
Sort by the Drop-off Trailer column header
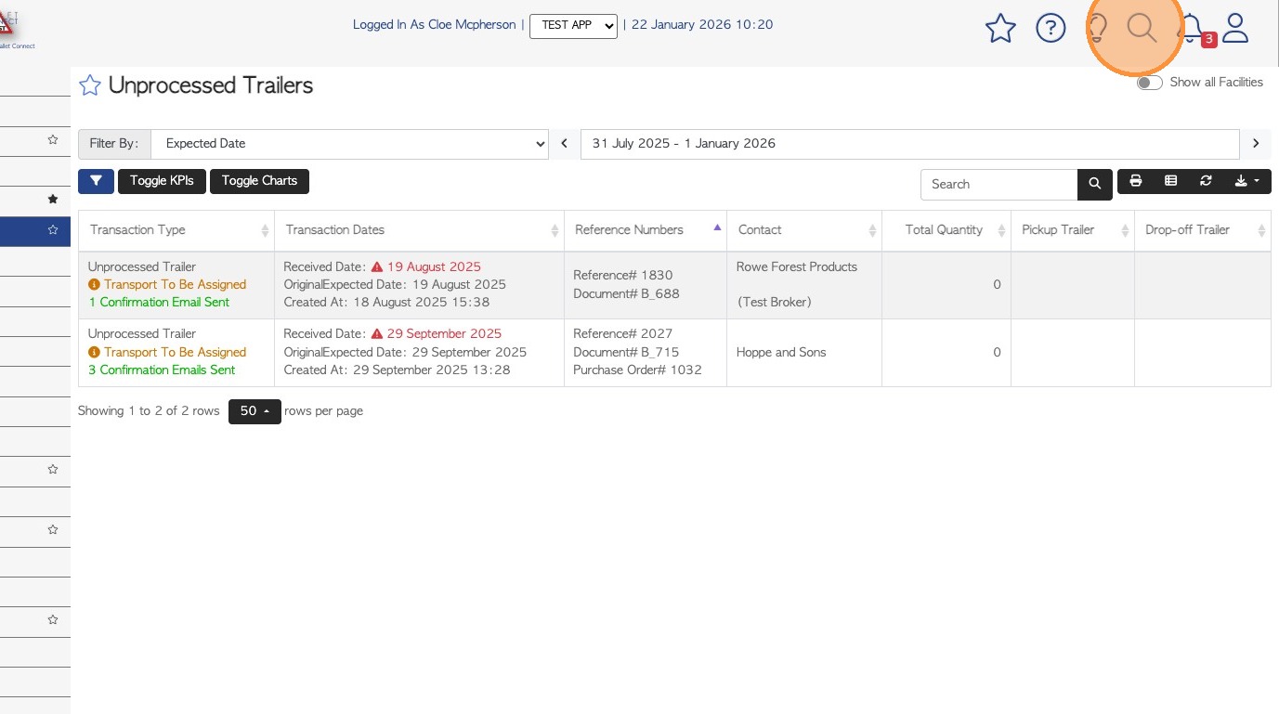(x=1203, y=230)
